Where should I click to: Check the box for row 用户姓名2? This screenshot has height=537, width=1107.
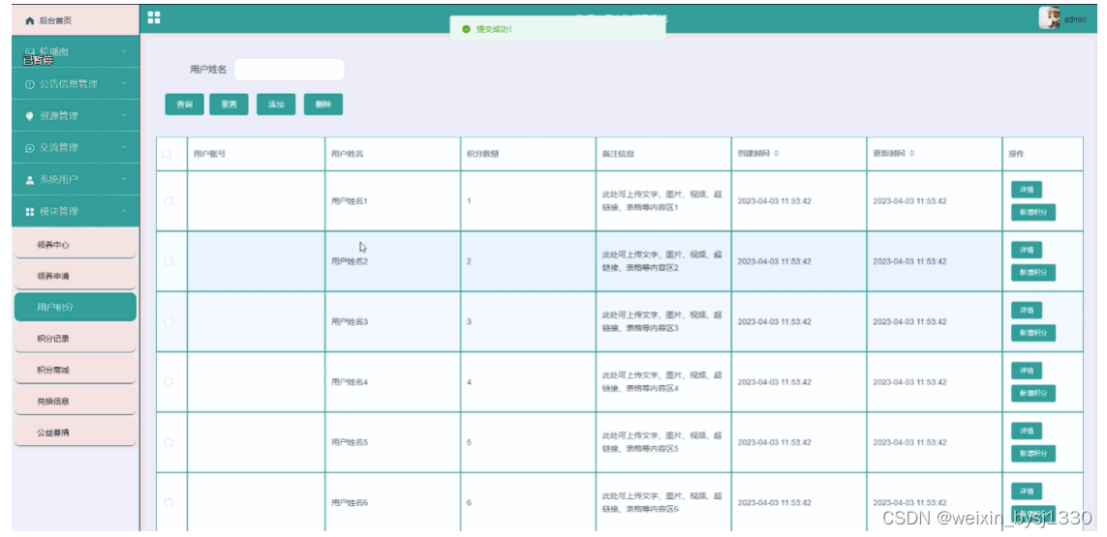point(168,261)
